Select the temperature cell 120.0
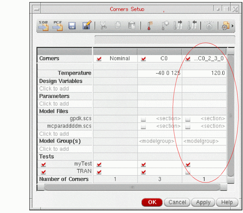This screenshot has height=213, width=243. (x=204, y=73)
